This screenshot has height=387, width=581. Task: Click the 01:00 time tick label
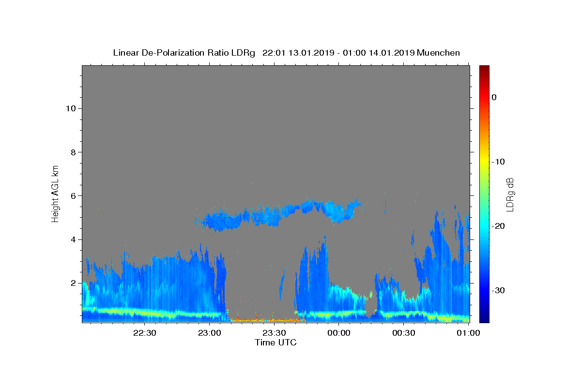tap(468, 333)
